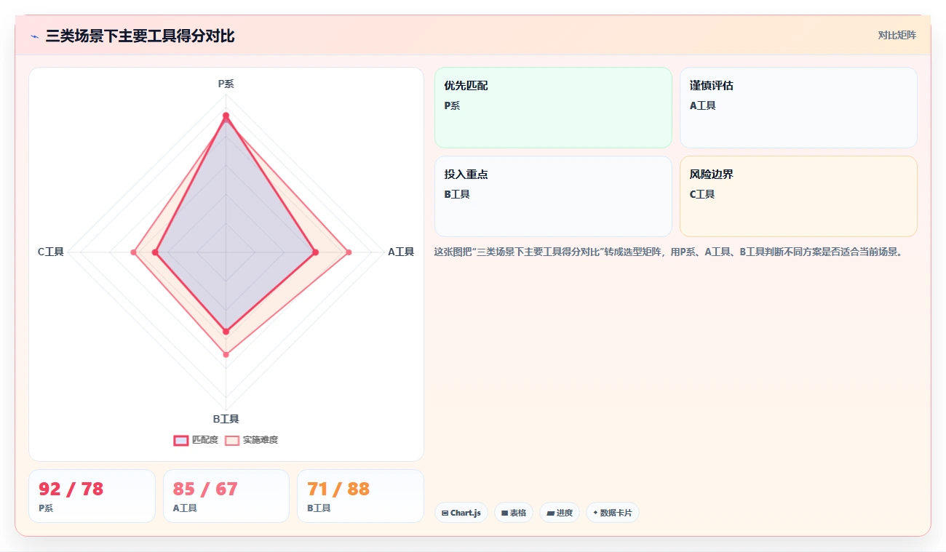Click the 实施难度 legend color box
Image resolution: width=946 pixels, height=552 pixels.
232,440
